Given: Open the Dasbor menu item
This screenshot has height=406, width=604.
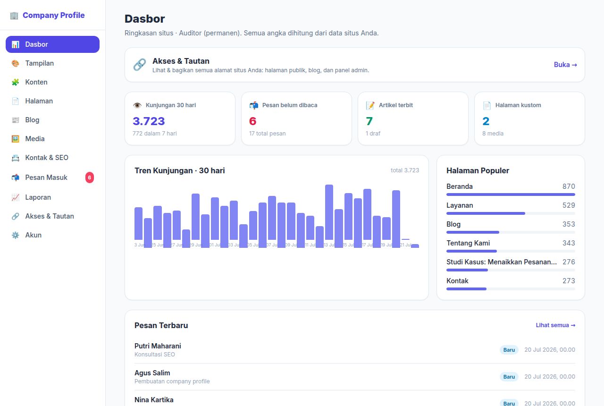Looking at the screenshot, I should pyautogui.click(x=52, y=44).
